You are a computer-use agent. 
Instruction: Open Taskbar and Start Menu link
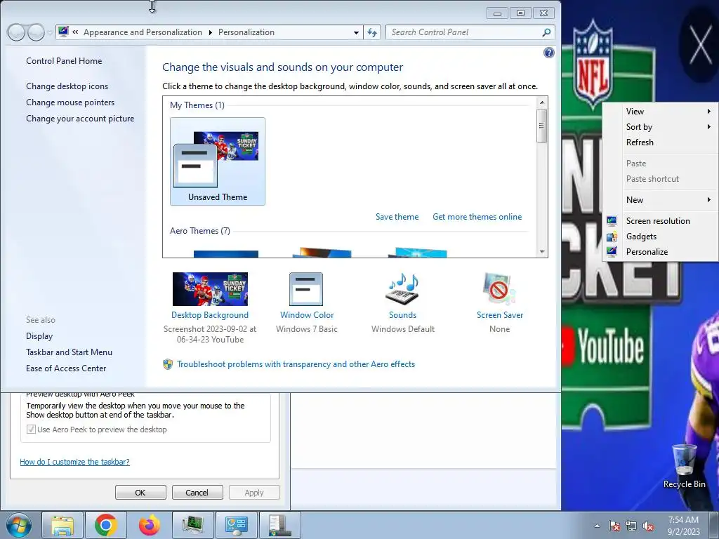(70, 352)
